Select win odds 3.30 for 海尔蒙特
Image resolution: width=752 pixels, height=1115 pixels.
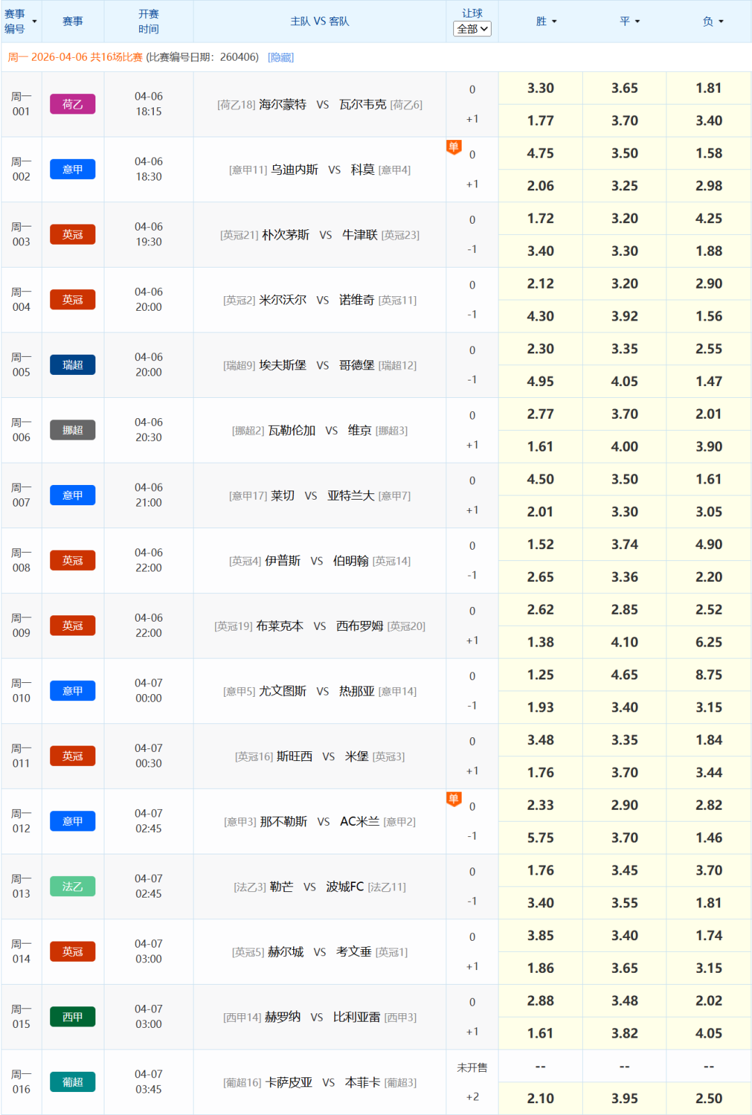pyautogui.click(x=540, y=88)
